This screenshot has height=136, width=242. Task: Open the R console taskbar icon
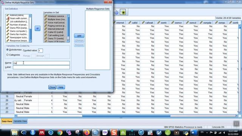coord(24,133)
